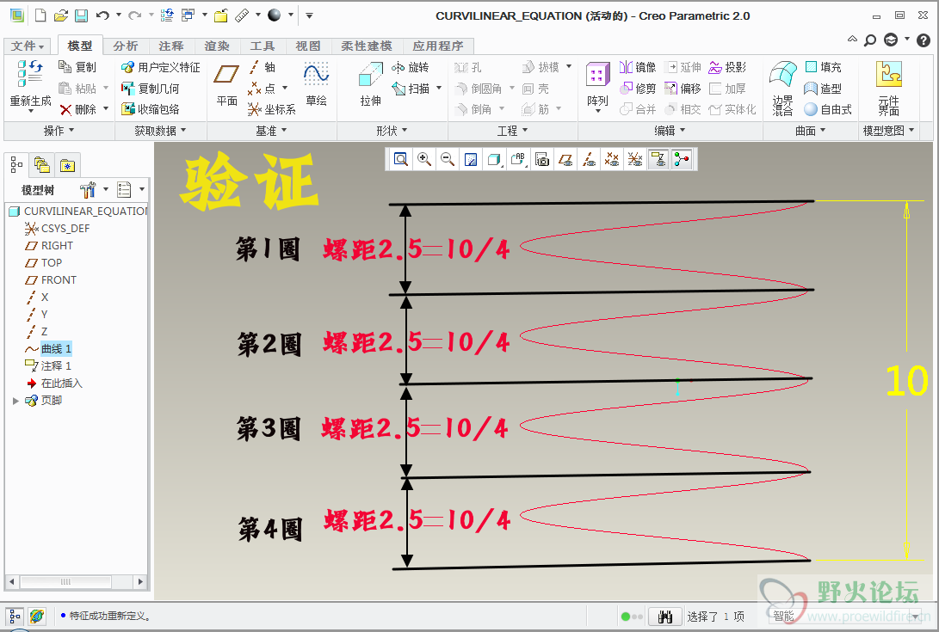This screenshot has width=939, height=632.
Task: Select the Sweep (扫描) tool
Action: (x=411, y=89)
